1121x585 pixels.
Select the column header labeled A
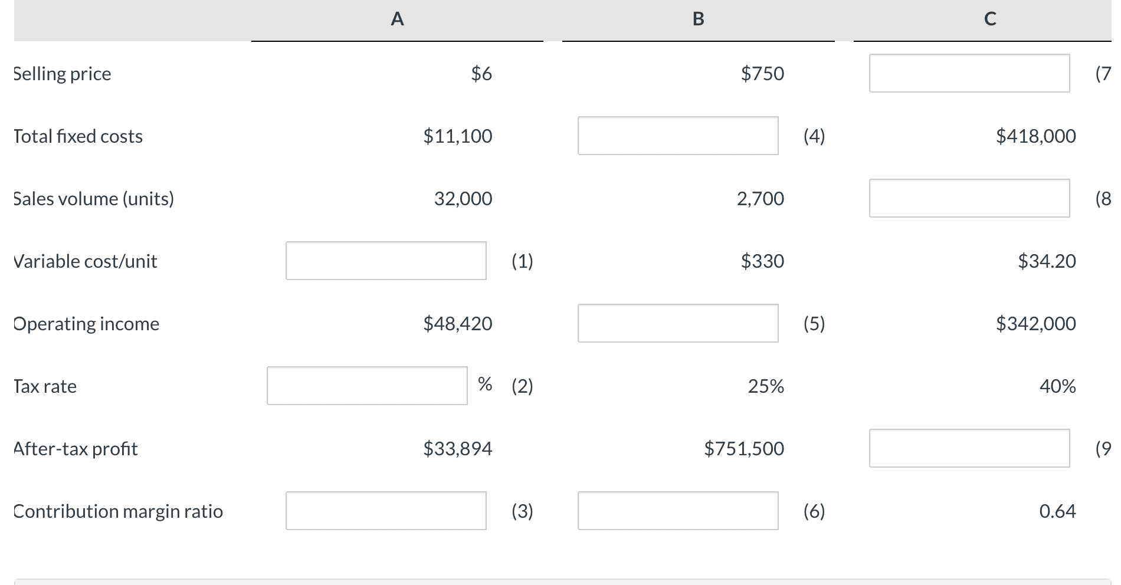(x=396, y=18)
